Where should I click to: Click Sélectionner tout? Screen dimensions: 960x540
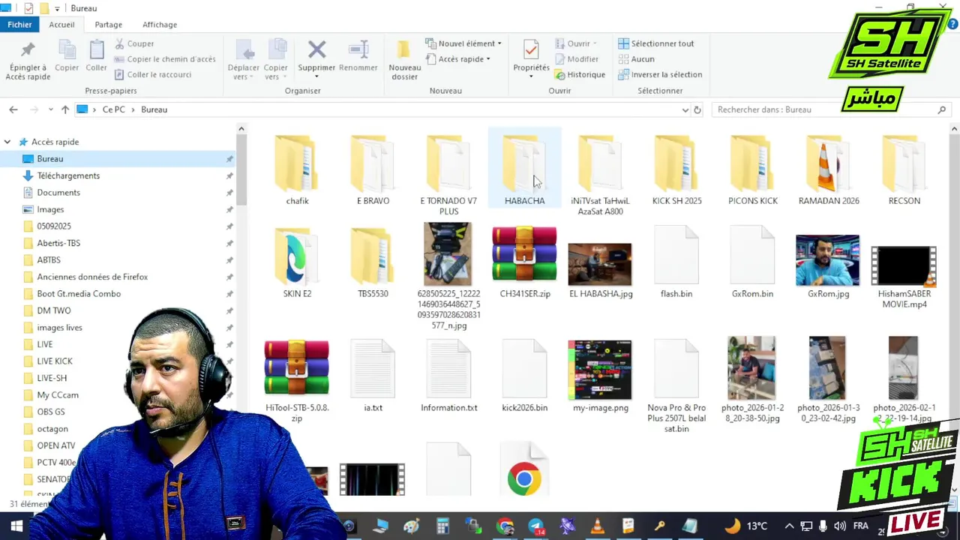click(656, 43)
